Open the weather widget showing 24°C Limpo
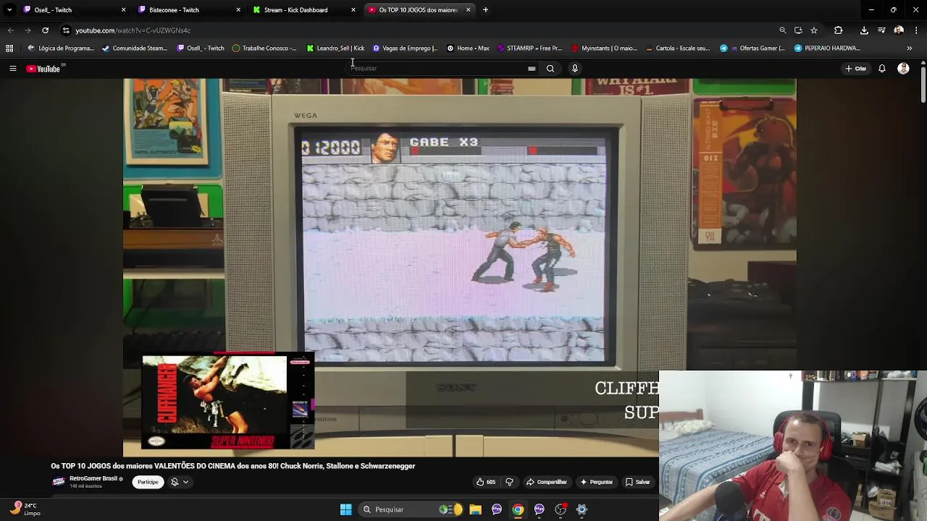This screenshot has height=521, width=927. pos(24,509)
